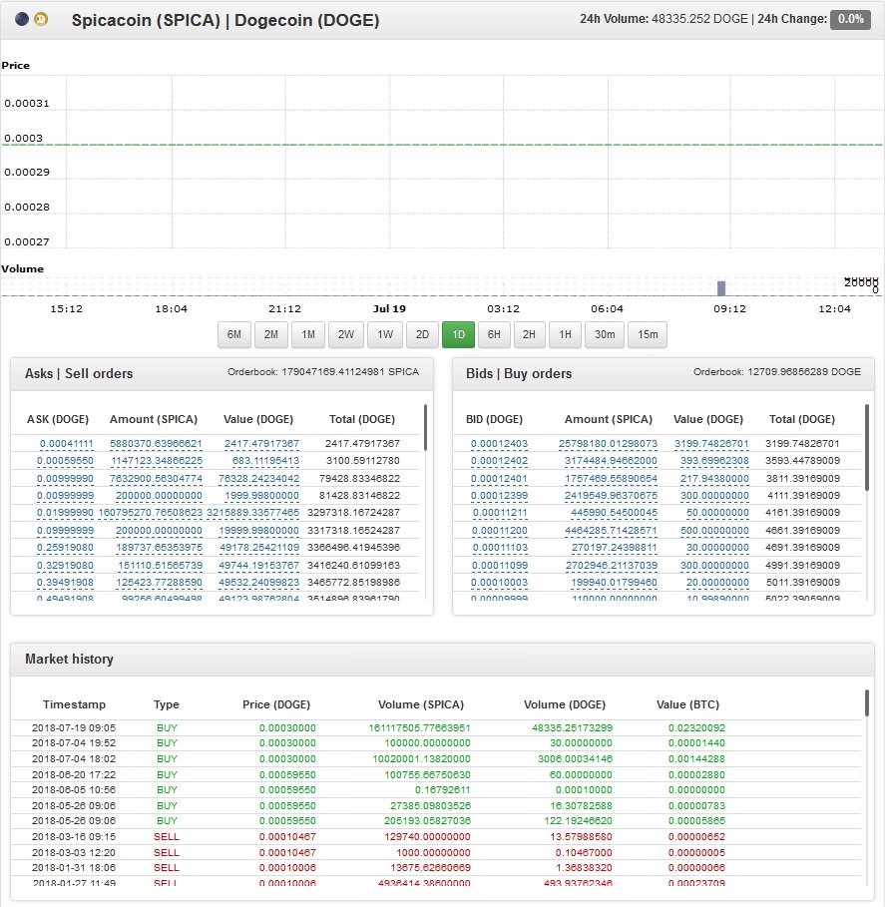Viewport: 885px width, 907px height.
Task: Click bid amount 25798180.01298073
Action: [608, 444]
